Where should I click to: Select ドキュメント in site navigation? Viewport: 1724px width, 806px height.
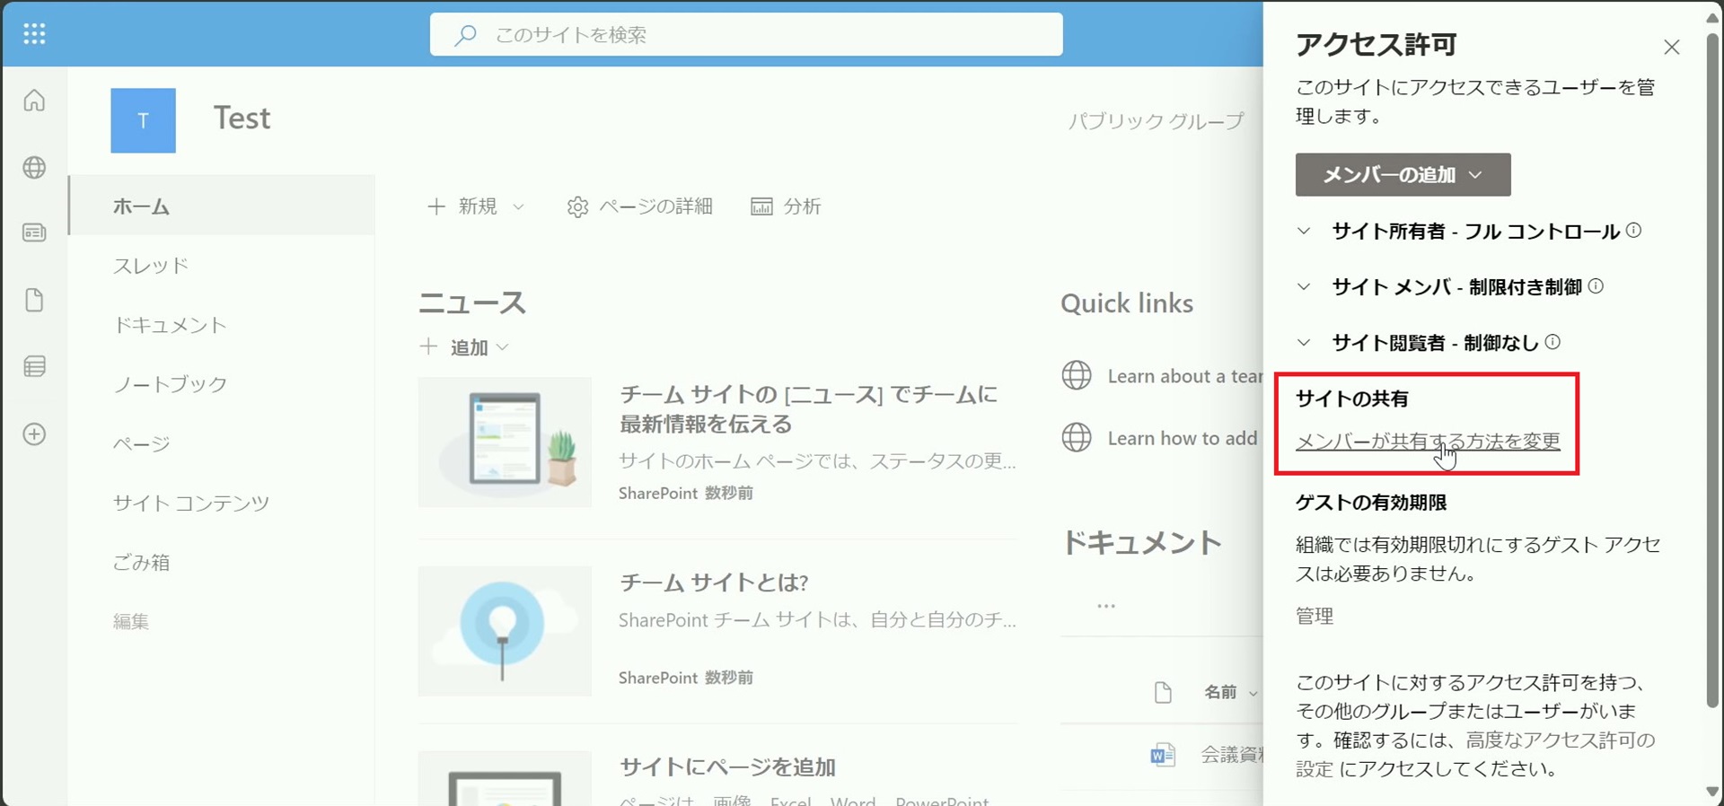point(170,325)
